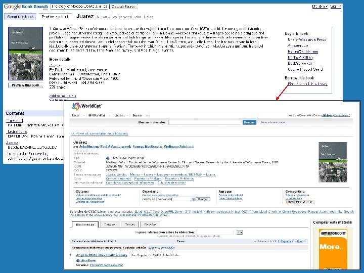Open the Publisher description link
This screenshot has width=364, height=273.
click(171, 183)
